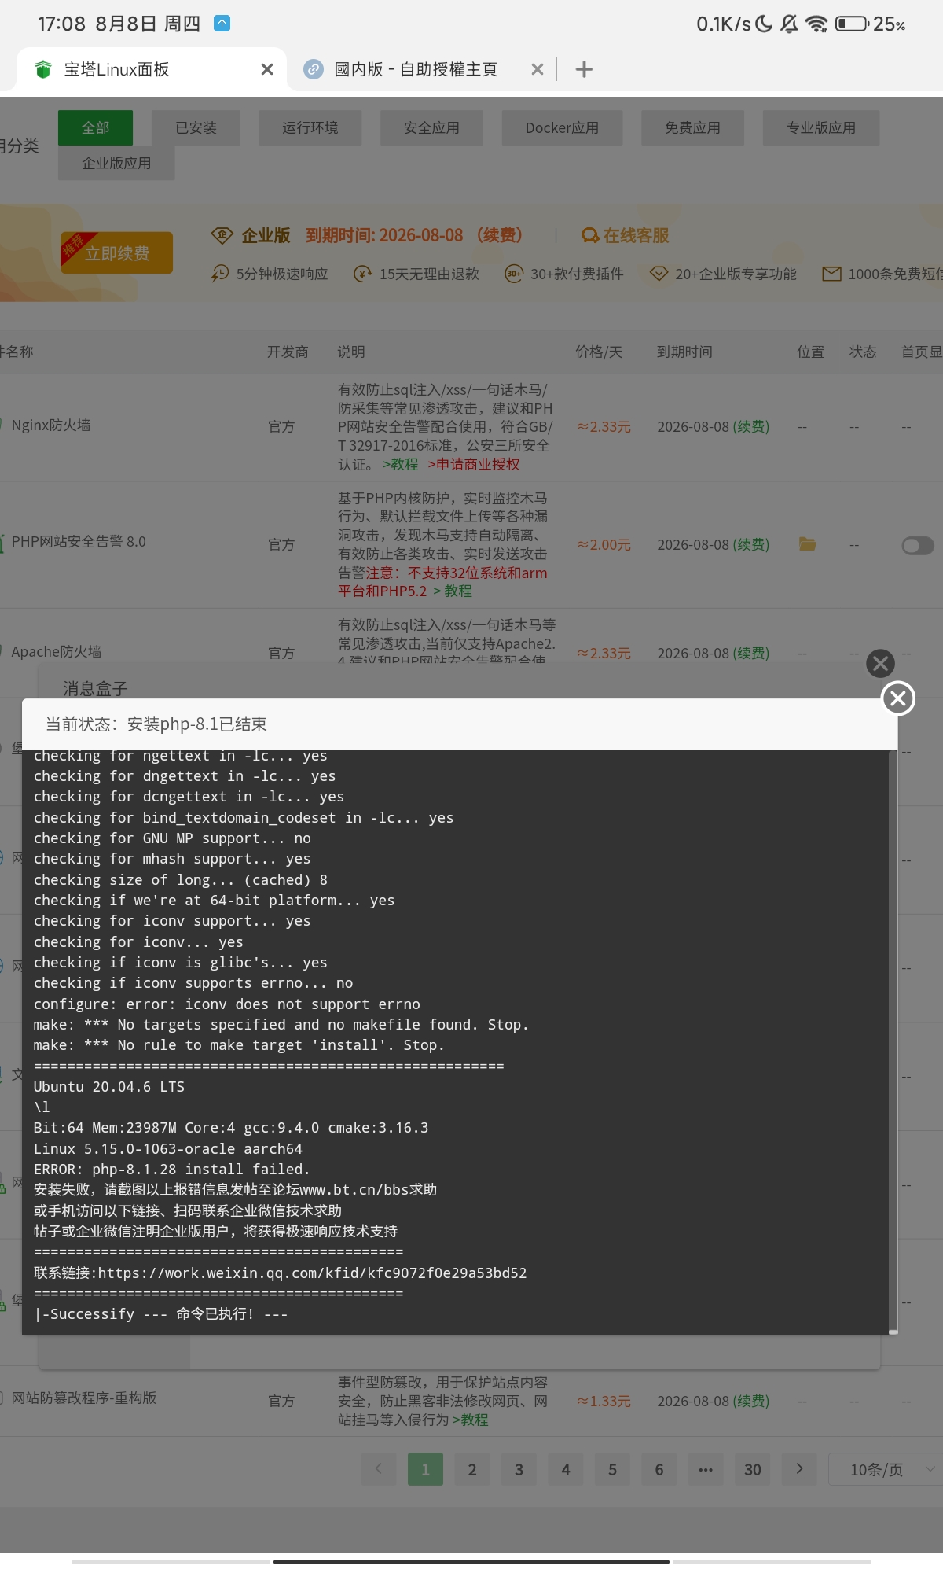Open the 教程 link for 网站防篡改程序
Image resolution: width=943 pixels, height=1573 pixels.
pos(471,1420)
